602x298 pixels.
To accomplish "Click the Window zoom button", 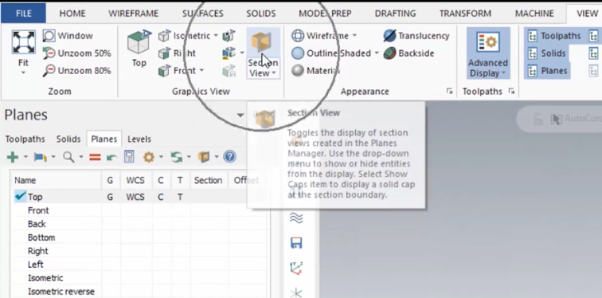I will 68,36.
